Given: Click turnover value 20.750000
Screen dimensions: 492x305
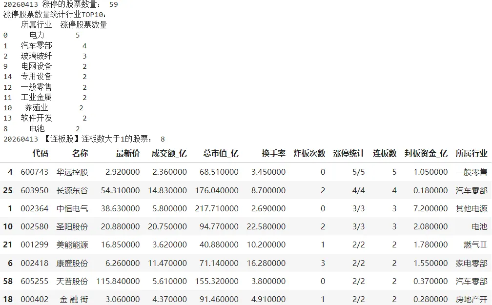Looking at the screenshot, I should coord(167,226).
